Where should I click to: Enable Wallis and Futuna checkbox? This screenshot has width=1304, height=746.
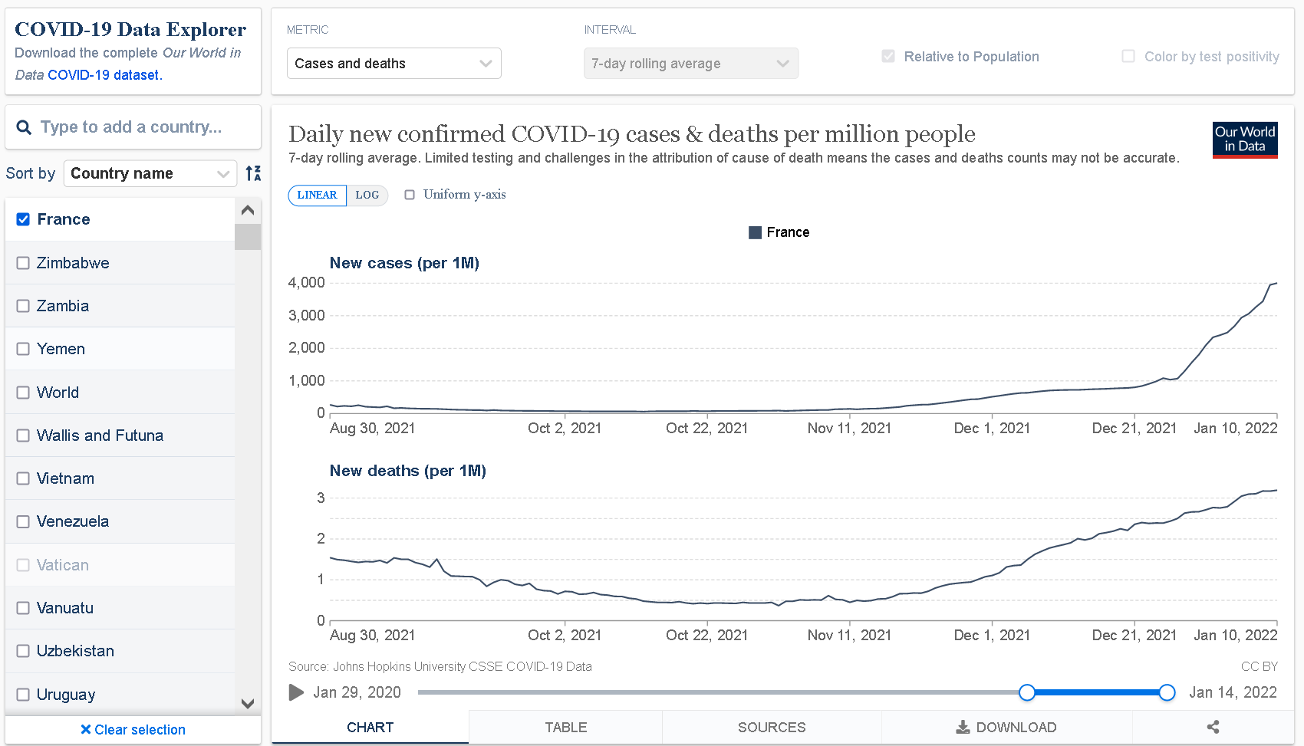[23, 435]
